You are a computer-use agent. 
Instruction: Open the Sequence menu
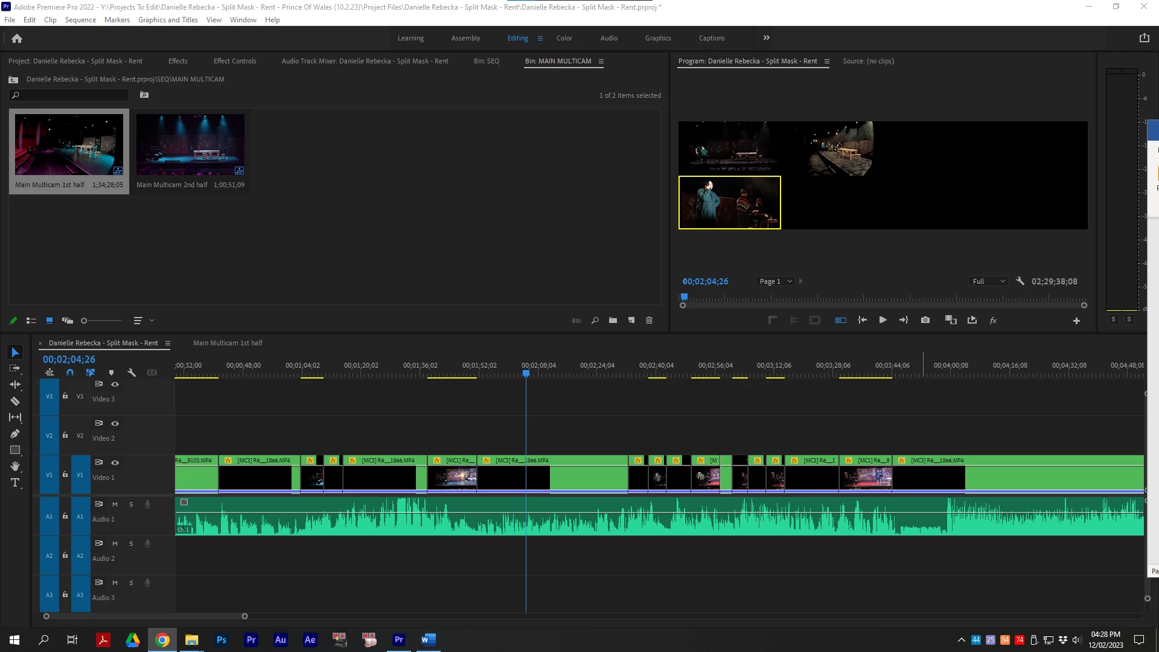(80, 20)
